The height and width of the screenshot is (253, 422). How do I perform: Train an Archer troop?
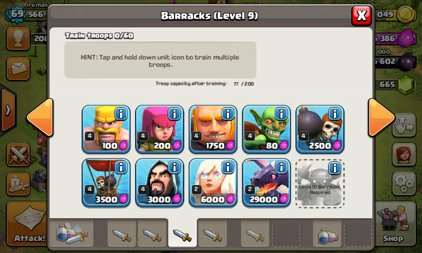[160, 129]
